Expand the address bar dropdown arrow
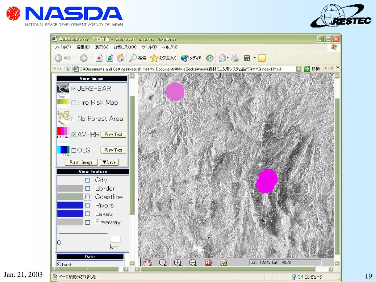 [299, 69]
